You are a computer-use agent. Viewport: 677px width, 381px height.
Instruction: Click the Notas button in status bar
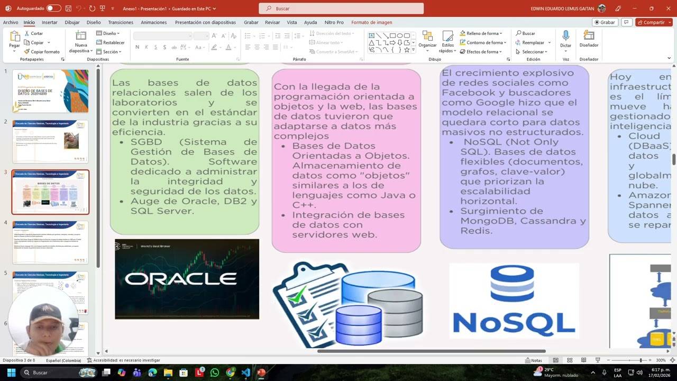pos(534,360)
